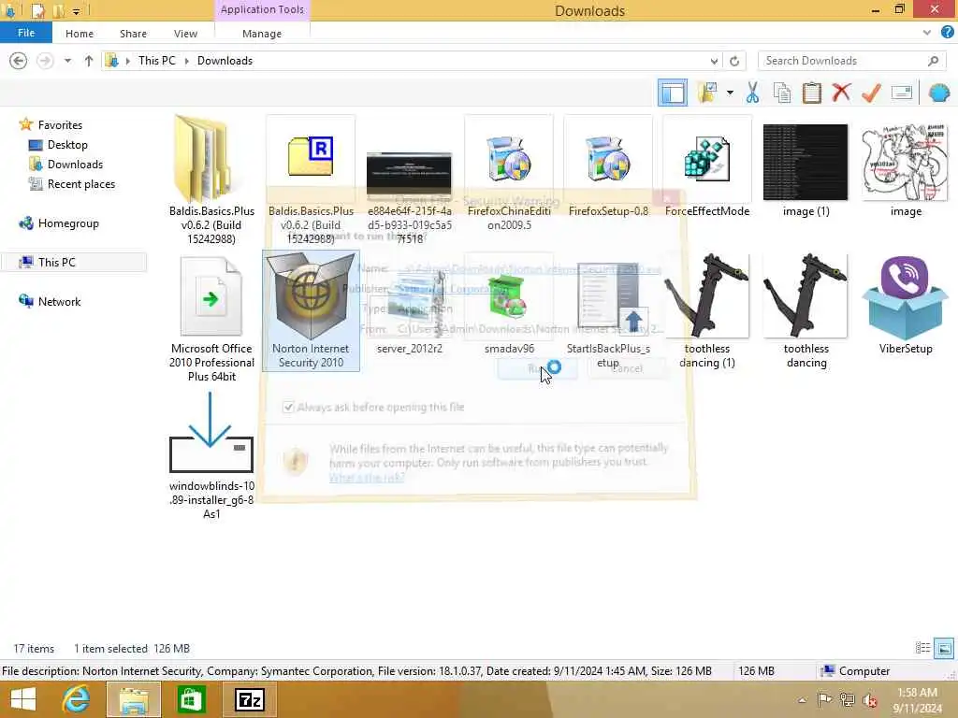The width and height of the screenshot is (958, 718).
Task: Select the Norton Internet Security 2010 icon
Action: 311,310
